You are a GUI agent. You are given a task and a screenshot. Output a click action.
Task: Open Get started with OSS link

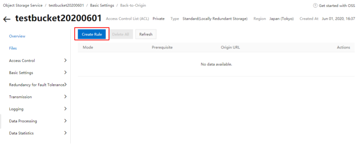337,6
